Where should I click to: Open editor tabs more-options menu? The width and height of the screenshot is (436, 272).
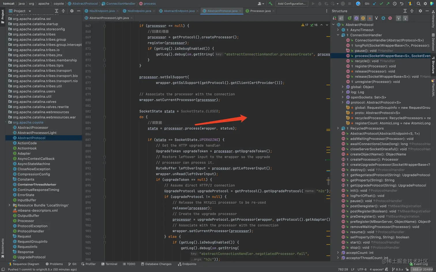pyautogui.click(x=327, y=11)
